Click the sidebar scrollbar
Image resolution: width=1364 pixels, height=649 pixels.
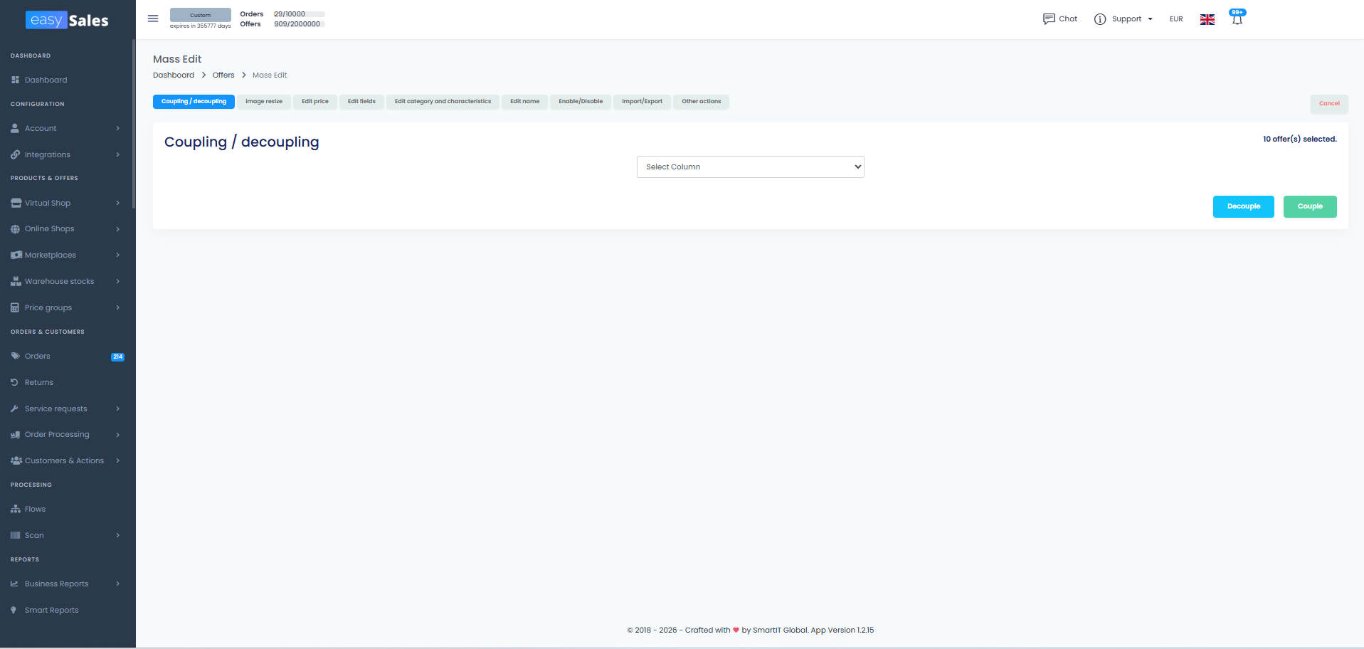134,125
